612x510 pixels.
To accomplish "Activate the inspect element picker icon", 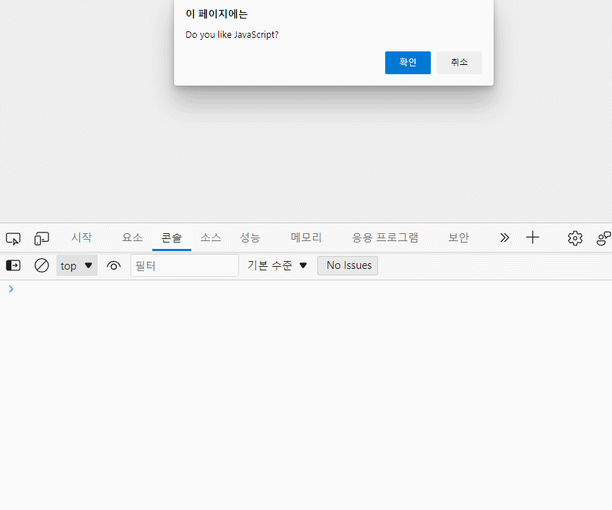I will (x=14, y=238).
